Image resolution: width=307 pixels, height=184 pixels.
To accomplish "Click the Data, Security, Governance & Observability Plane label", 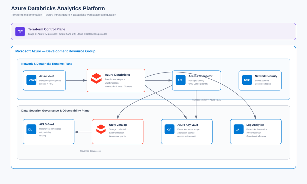I will [56, 111].
